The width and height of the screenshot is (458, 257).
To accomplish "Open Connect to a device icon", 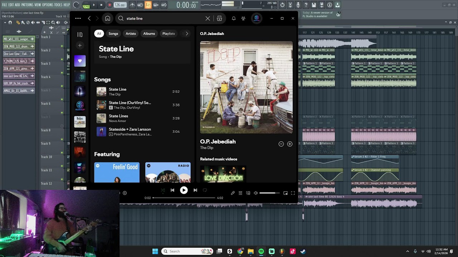I will pyautogui.click(x=248, y=193).
